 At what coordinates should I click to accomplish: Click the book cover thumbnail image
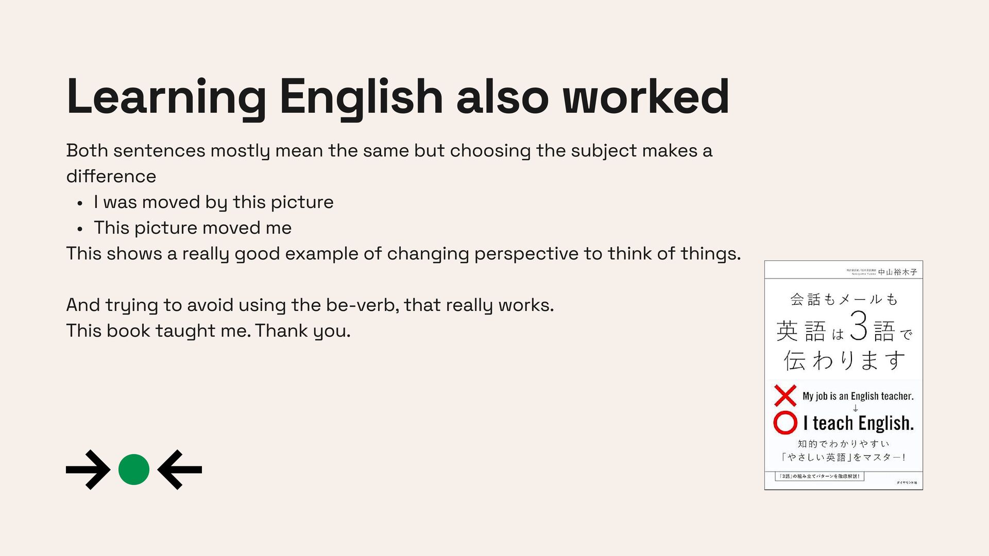coord(844,375)
